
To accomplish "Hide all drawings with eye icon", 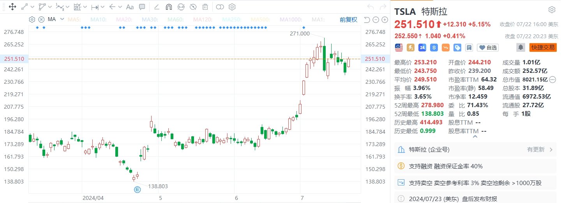I will (193, 7).
